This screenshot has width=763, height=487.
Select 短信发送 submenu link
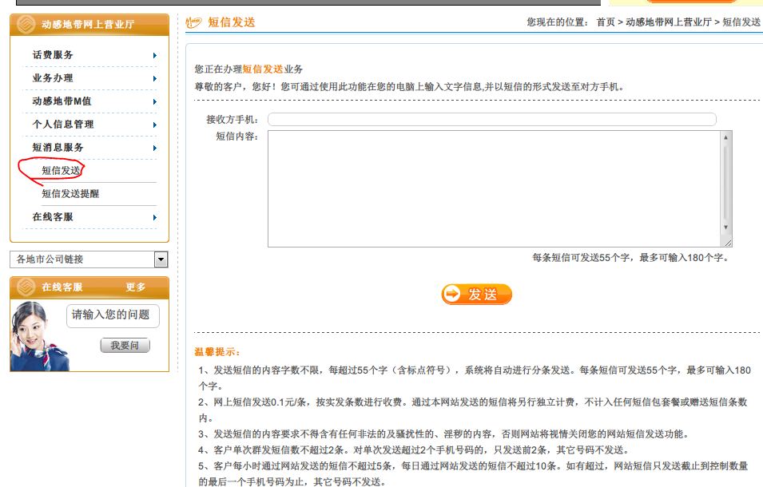61,171
